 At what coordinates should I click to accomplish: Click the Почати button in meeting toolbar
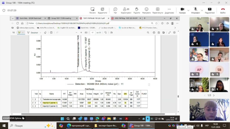click(x=93, y=10)
